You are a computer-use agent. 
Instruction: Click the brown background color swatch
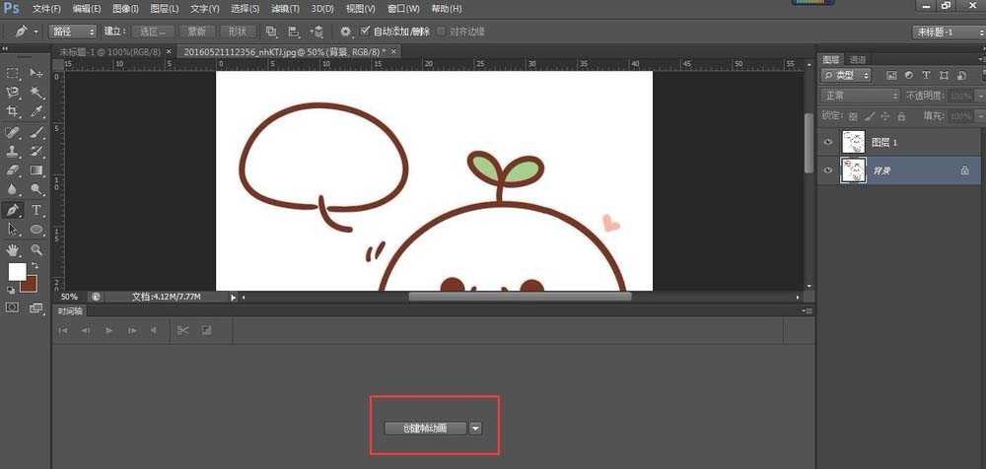pyautogui.click(x=29, y=284)
